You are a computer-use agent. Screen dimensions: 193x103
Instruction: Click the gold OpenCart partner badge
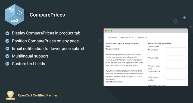[10, 95]
